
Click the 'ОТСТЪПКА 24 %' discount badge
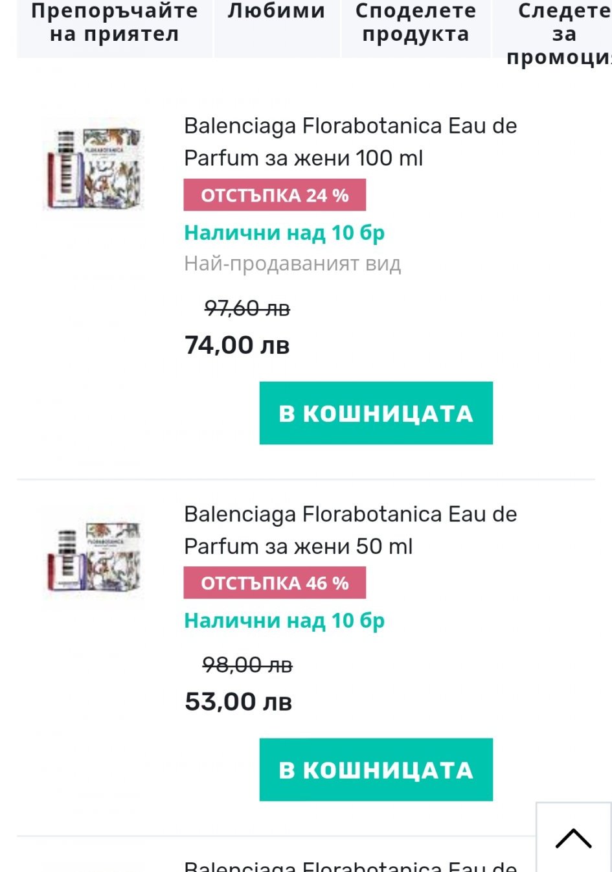point(275,195)
